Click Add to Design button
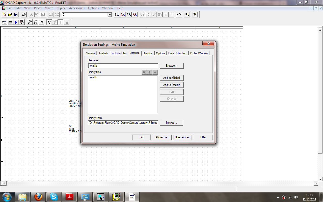This screenshot has height=202, width=323. pyautogui.click(x=172, y=85)
